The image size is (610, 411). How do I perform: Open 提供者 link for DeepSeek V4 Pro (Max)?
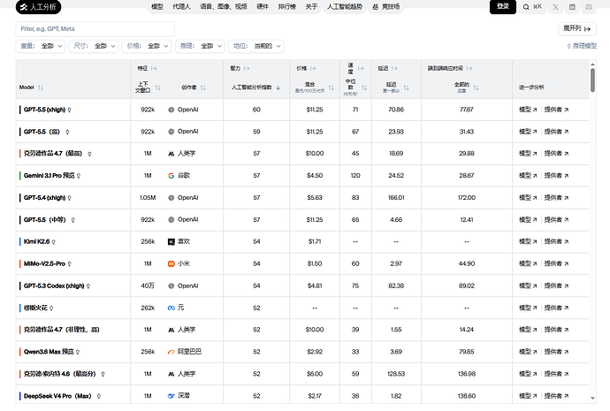tap(556, 396)
